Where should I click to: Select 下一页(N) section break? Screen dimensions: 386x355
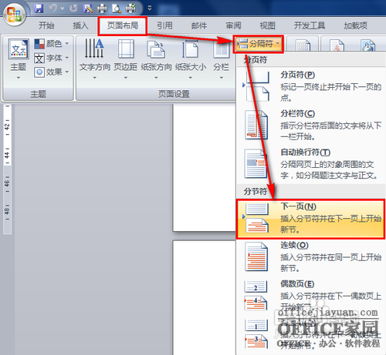coord(310,219)
